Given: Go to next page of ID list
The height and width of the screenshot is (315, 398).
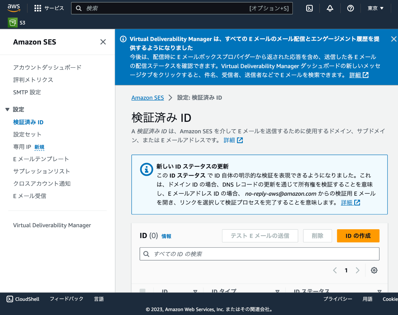Looking at the screenshot, I should coord(357,270).
